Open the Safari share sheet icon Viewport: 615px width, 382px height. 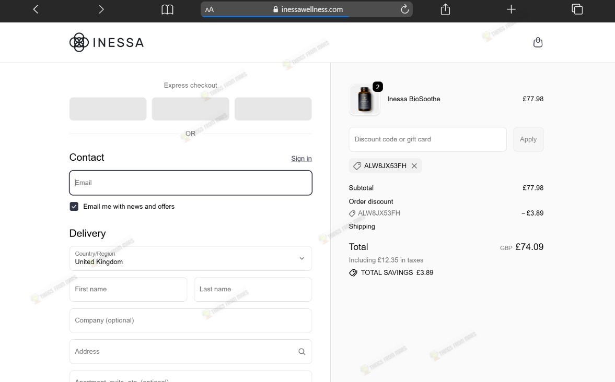click(445, 9)
